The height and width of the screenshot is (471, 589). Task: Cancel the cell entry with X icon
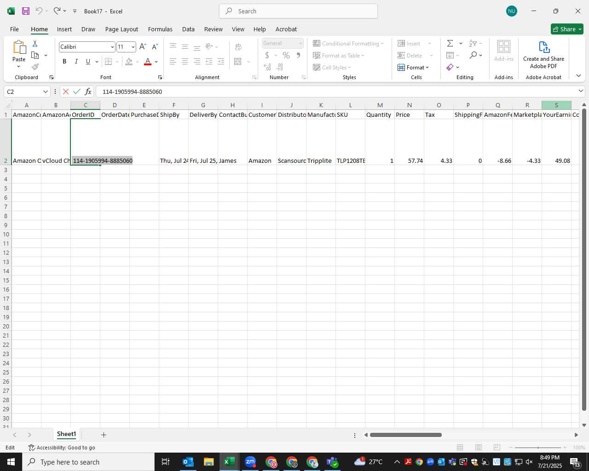pyautogui.click(x=66, y=92)
